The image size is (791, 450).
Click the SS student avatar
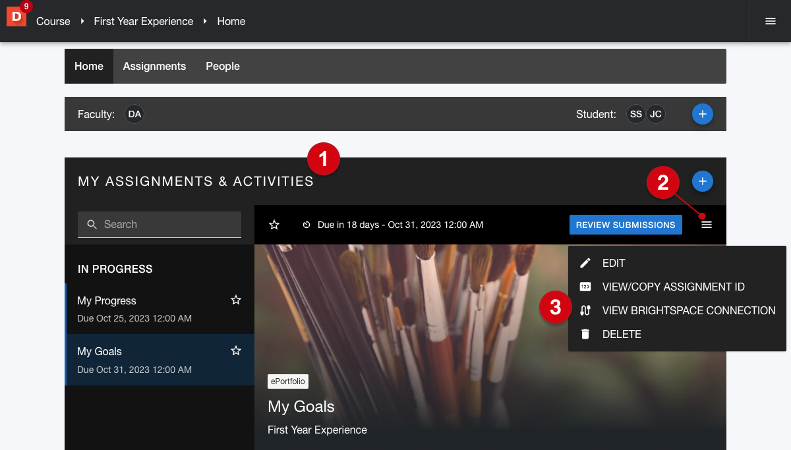(x=635, y=114)
